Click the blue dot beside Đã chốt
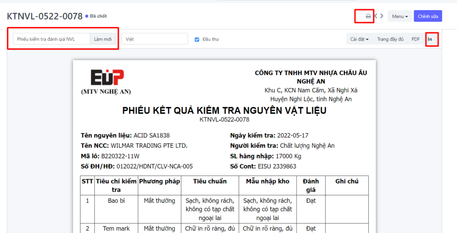 pyautogui.click(x=87, y=17)
